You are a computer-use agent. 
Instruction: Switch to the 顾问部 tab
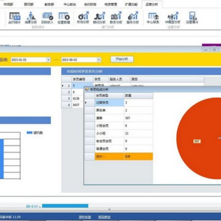coord(29,4)
